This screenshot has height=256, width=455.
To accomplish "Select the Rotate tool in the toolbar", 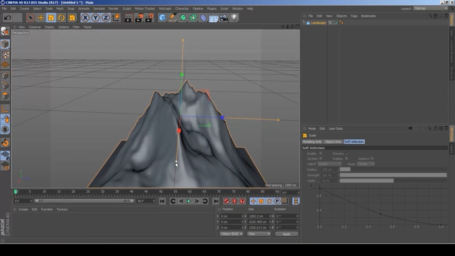I will tap(61, 17).
